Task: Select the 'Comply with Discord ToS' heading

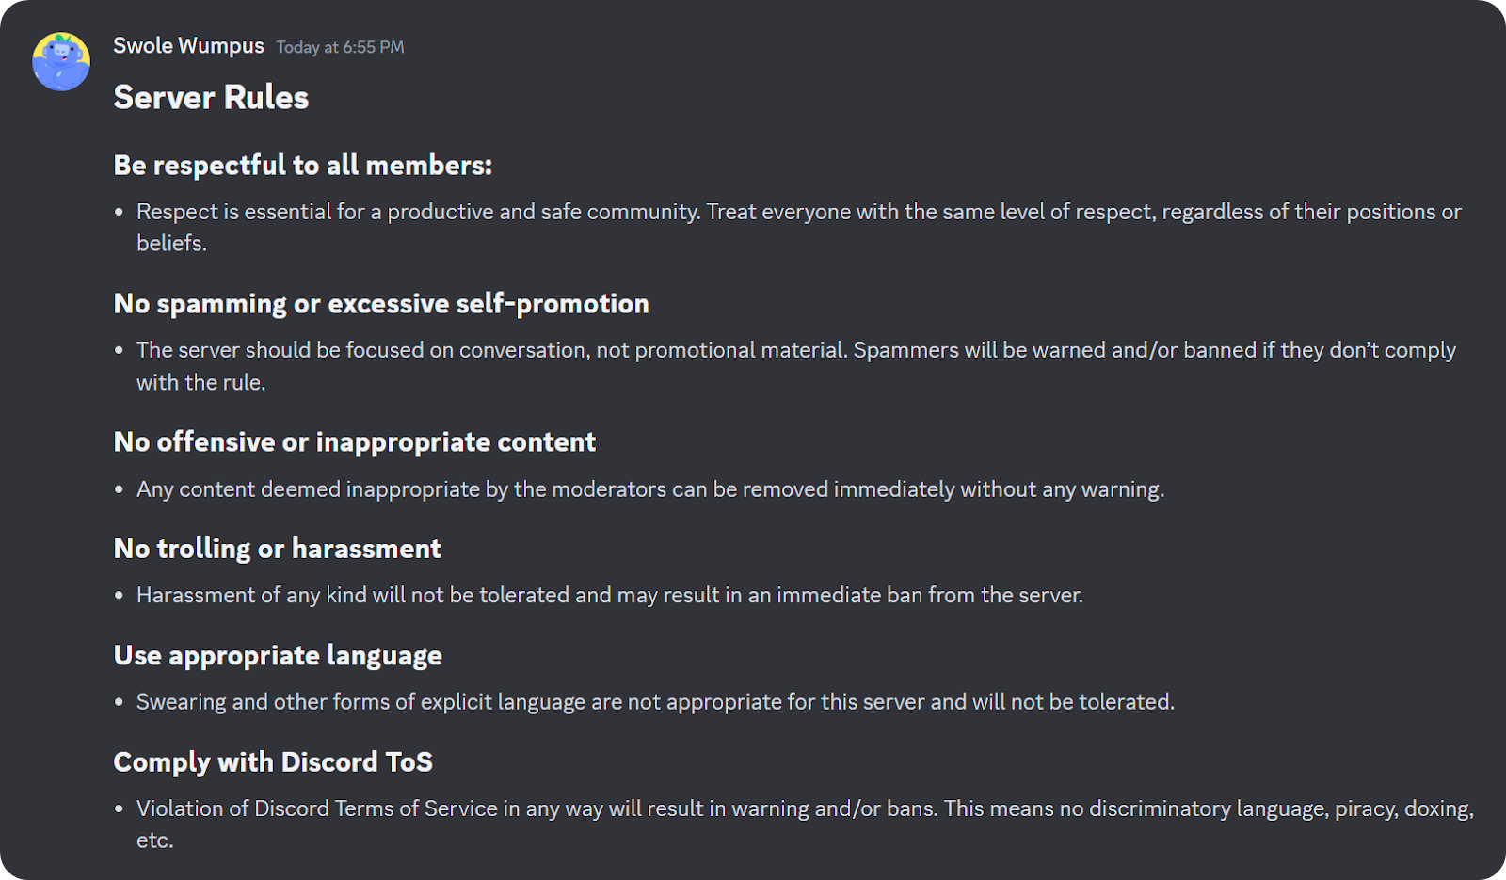Action: (272, 762)
